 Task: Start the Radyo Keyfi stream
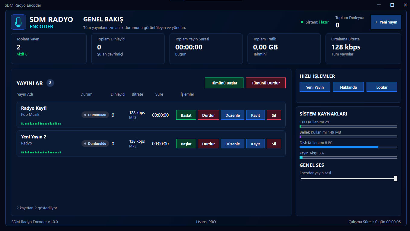pyautogui.click(x=186, y=115)
